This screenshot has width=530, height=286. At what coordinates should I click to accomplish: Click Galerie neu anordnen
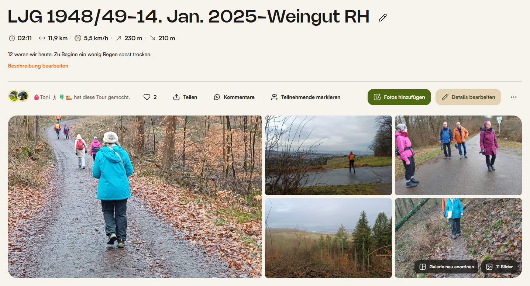pos(447,267)
